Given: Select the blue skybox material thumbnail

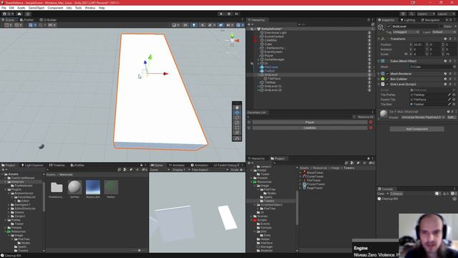Looking at the screenshot, I should click(93, 188).
